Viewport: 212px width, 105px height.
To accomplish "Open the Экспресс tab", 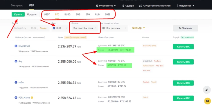I will click(x=17, y=6).
